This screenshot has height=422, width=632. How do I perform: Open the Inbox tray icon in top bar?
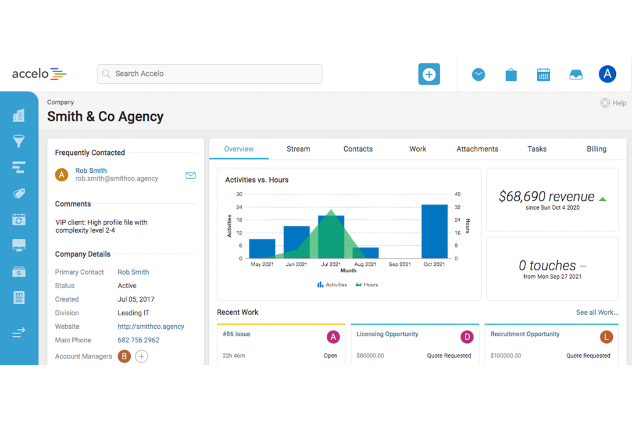click(x=576, y=74)
